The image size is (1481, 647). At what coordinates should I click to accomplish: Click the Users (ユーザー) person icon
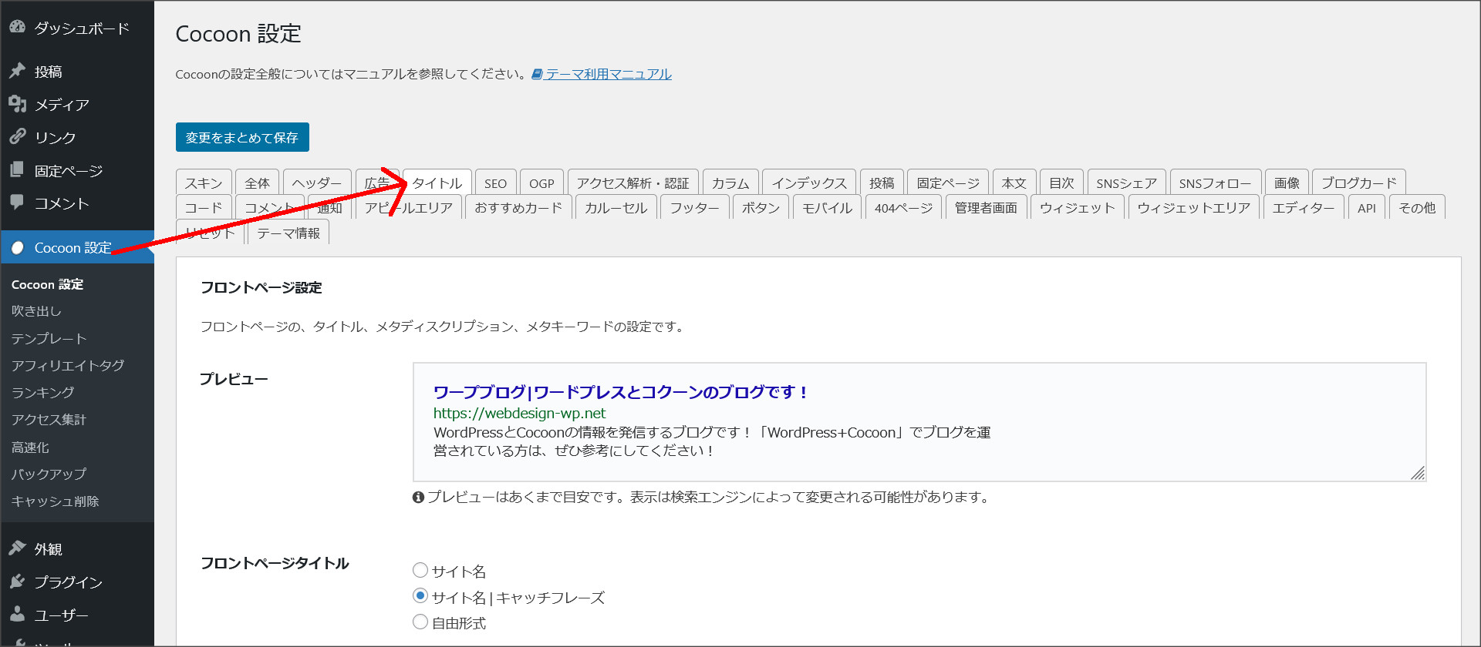click(17, 615)
